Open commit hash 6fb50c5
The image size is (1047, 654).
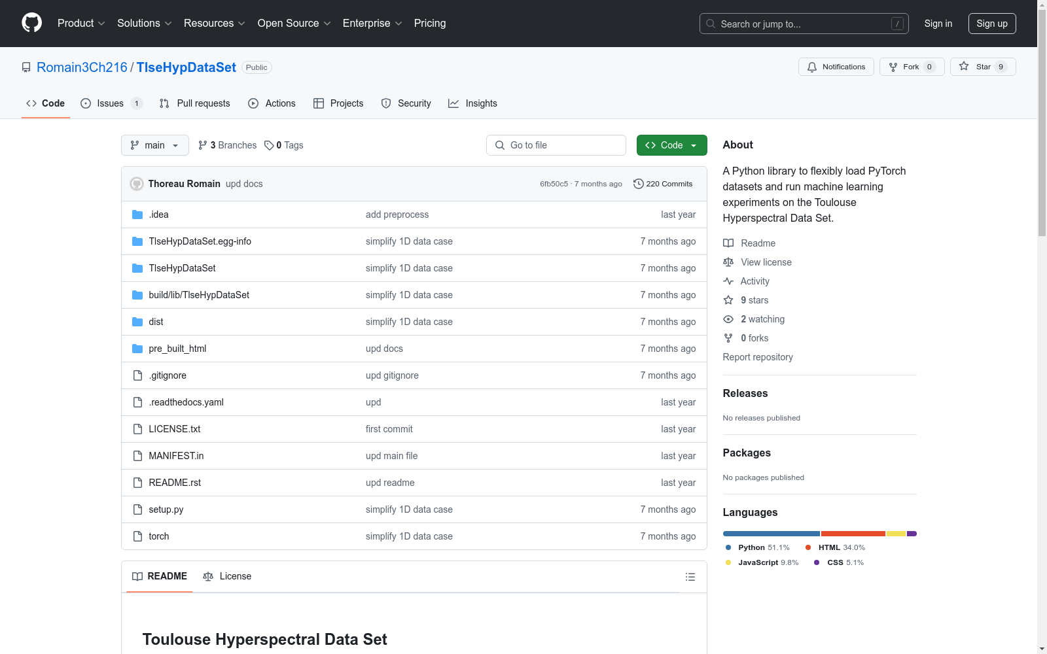[554, 184]
